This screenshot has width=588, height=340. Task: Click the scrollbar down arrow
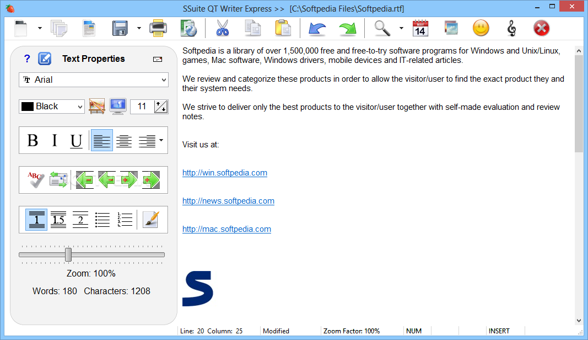[x=579, y=321]
